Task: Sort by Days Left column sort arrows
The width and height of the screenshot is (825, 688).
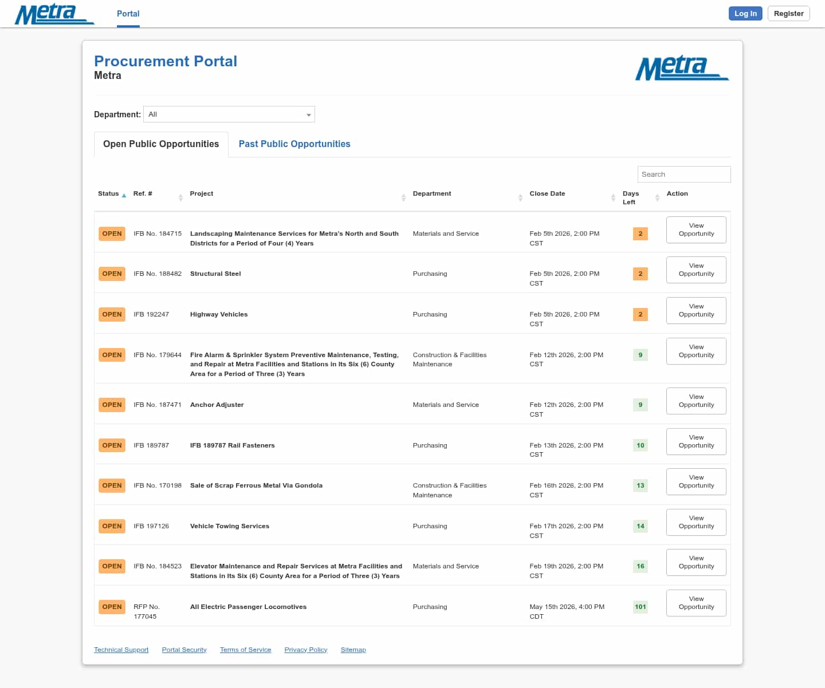Action: pos(657,197)
